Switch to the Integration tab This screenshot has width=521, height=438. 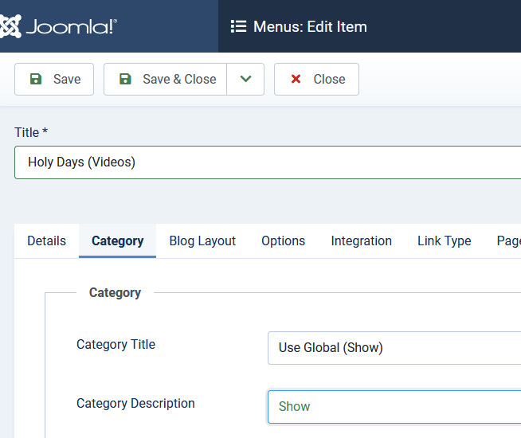coord(361,241)
